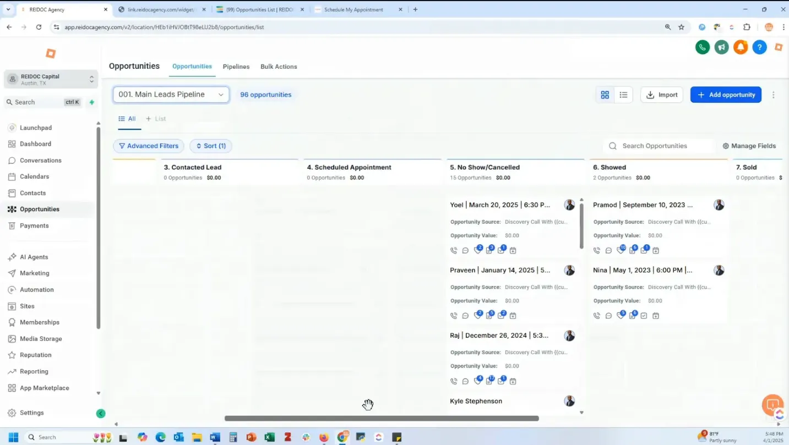The height and width of the screenshot is (445, 789).
Task: Click the horizontal scrollbar of the board
Action: tap(382, 419)
